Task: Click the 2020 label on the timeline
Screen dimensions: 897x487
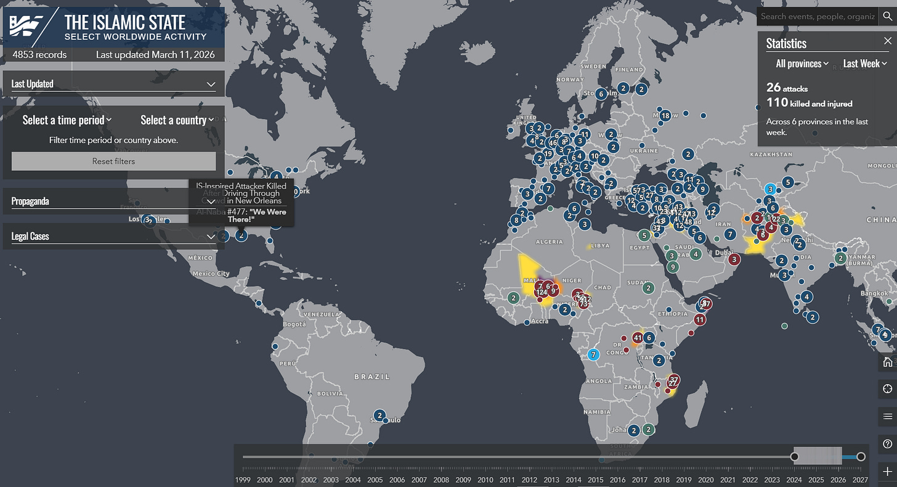Action: click(706, 480)
